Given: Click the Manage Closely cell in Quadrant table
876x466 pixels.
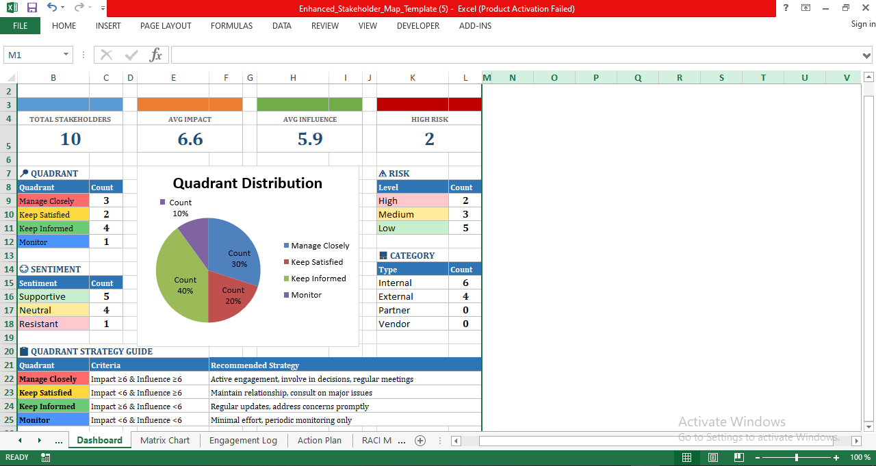Looking at the screenshot, I should click(53, 200).
